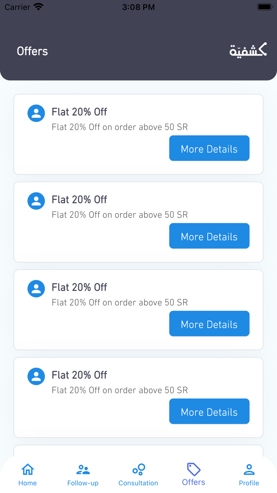277x493 pixels.
Task: Tap the second offer's avatar icon
Action: (x=36, y=201)
